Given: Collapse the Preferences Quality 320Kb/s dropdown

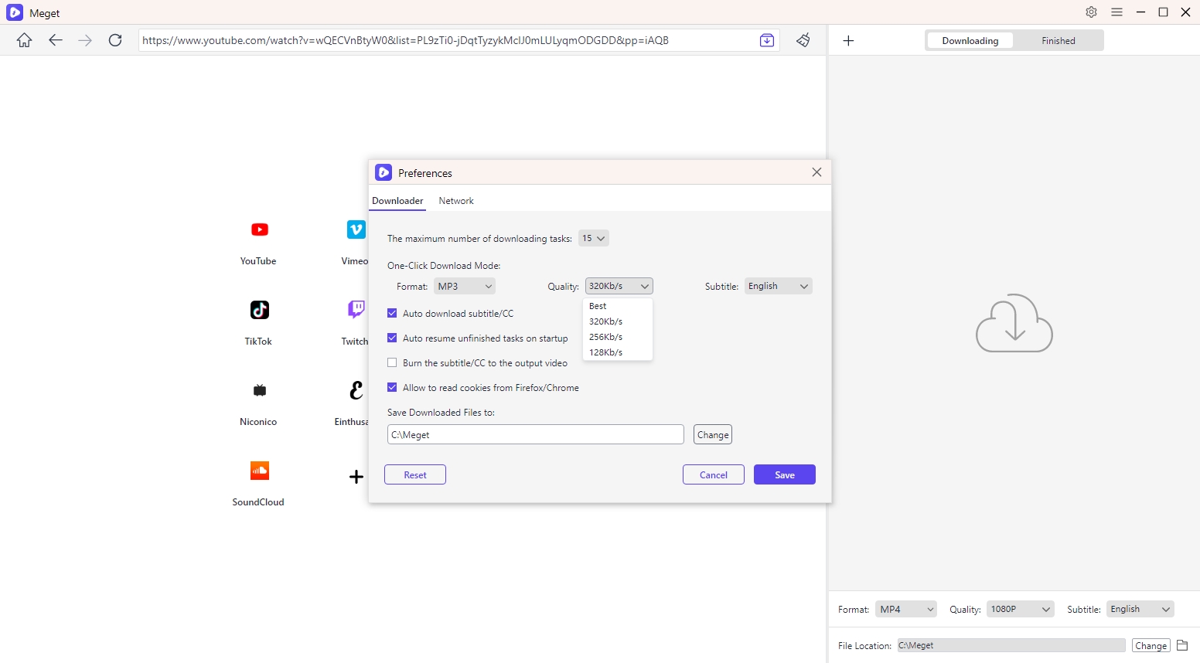Looking at the screenshot, I should 619,286.
